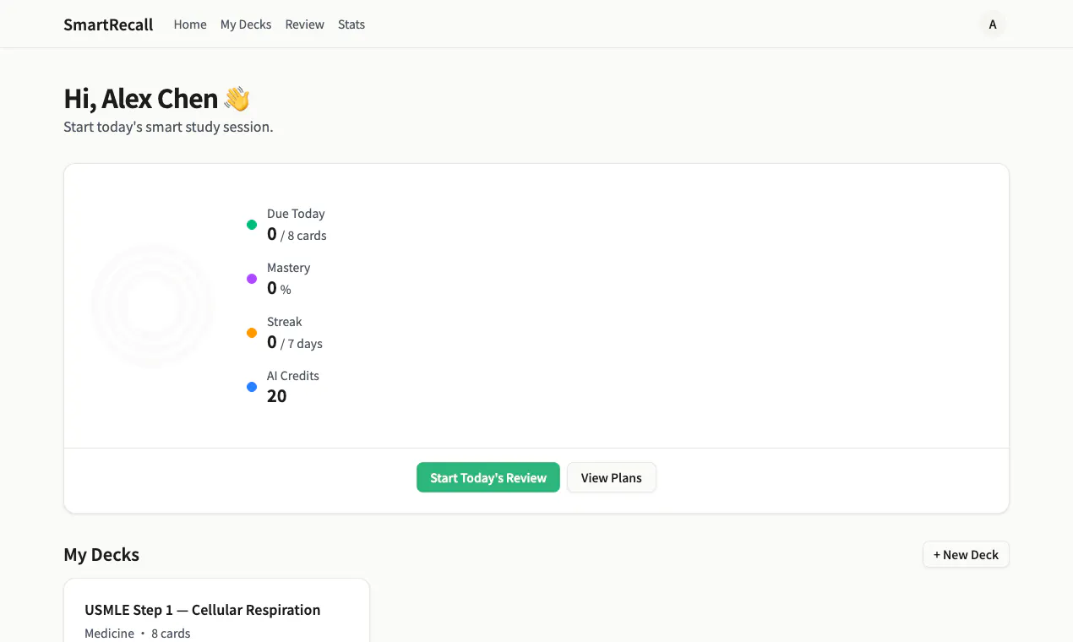
Task: Open the SmartRecall logo home link
Action: pyautogui.click(x=108, y=24)
